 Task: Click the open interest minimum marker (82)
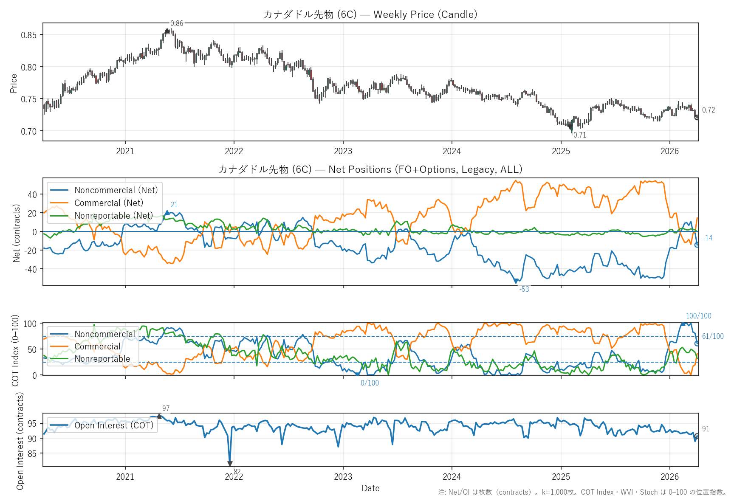click(230, 464)
